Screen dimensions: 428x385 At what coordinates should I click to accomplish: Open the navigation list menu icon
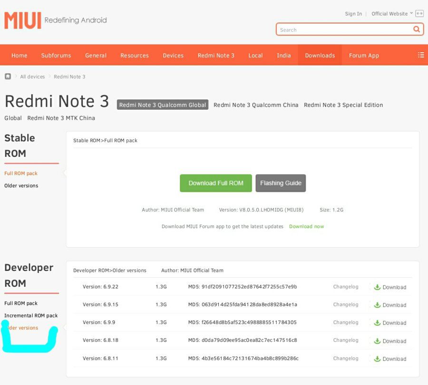(421, 55)
